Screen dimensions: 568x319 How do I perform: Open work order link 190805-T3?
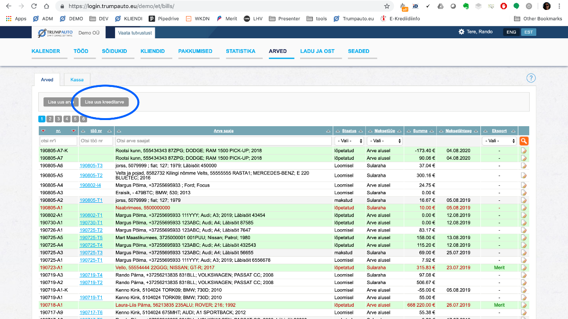click(91, 166)
